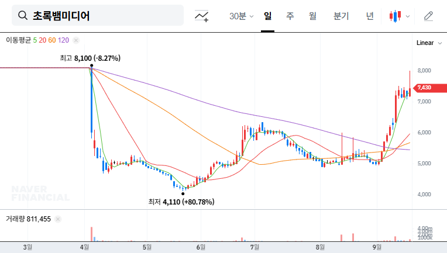Remove the 이동평균 moving average indicator

click(x=76, y=40)
